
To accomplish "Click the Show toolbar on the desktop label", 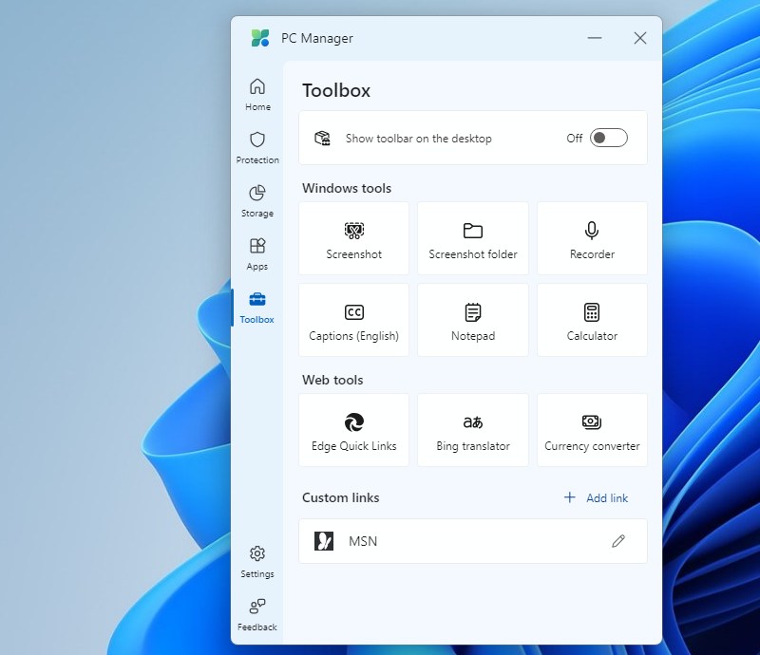I will [x=419, y=139].
